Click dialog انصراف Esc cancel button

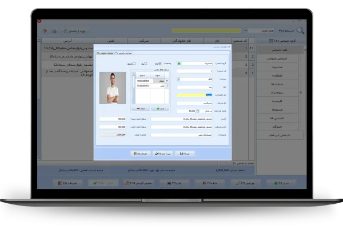pyautogui.click(x=140, y=153)
